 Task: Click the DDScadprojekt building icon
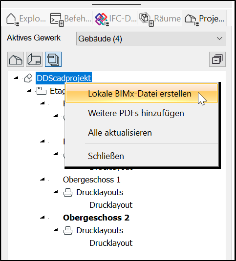pyautogui.click(x=28, y=78)
